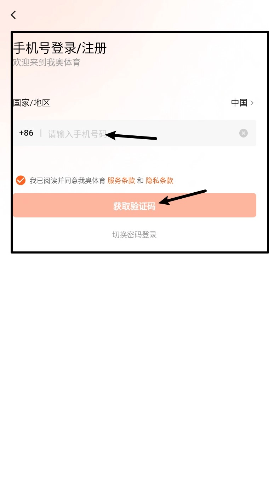Open the 中国 country selection

(239, 103)
